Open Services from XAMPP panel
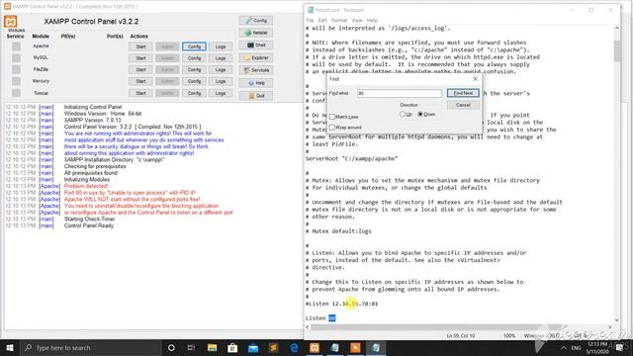Screen dimensions: 633x356 (256, 70)
